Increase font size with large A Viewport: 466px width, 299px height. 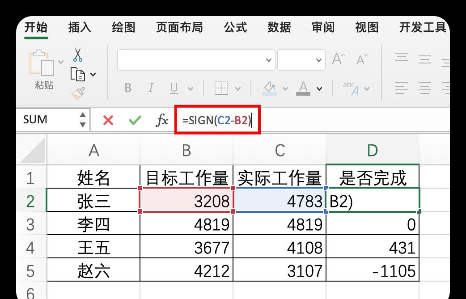[x=339, y=59]
